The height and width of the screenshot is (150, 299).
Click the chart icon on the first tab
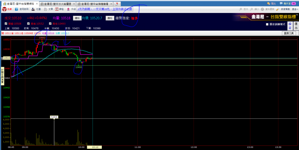coord(5,4)
